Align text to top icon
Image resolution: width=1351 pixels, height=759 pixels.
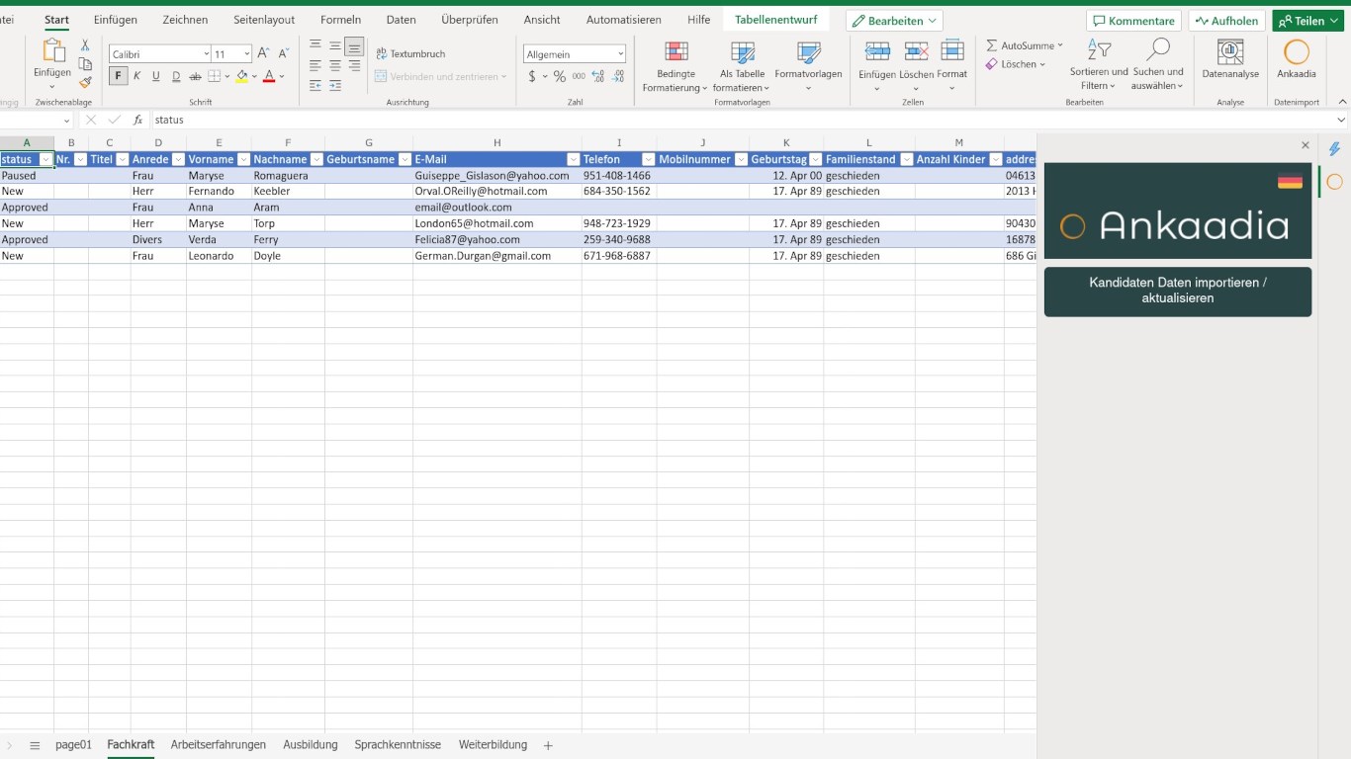315,45
